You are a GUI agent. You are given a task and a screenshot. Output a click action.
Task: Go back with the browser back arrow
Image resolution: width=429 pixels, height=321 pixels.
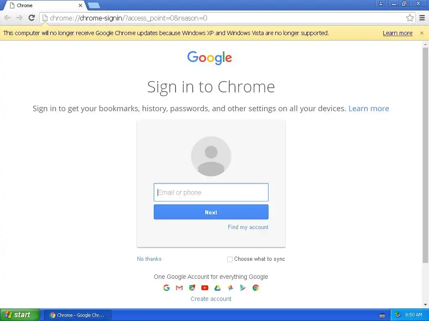click(x=8, y=18)
